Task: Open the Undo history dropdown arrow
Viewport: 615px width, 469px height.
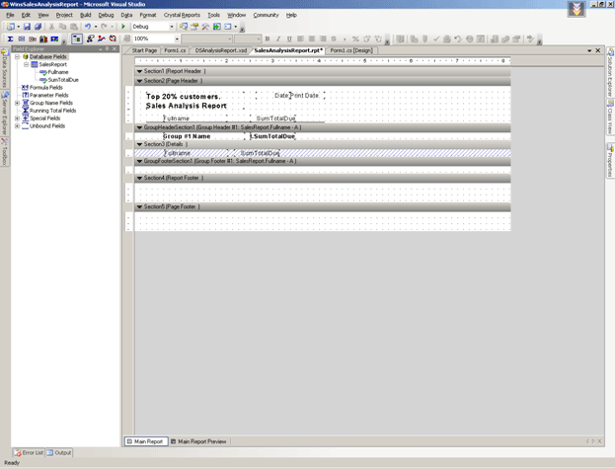Action: (96, 27)
